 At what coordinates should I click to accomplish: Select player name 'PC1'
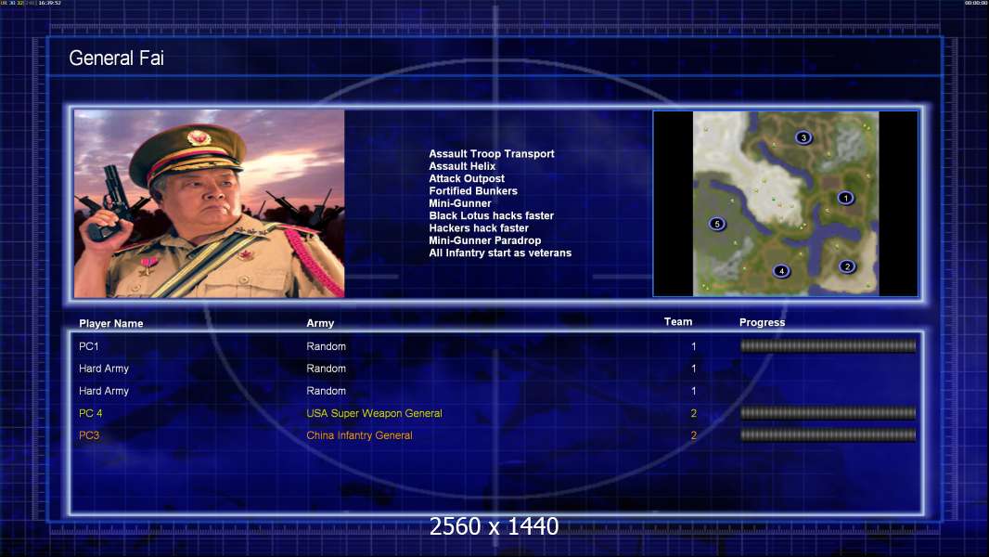tap(88, 346)
